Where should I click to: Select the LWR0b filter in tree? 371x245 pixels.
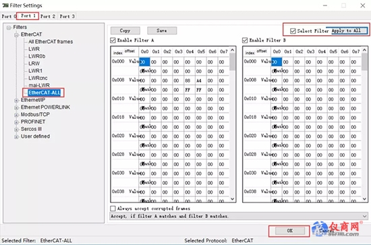(37, 56)
